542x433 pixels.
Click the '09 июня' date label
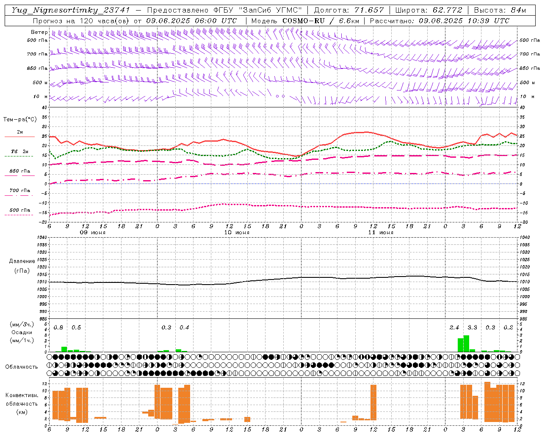coord(93,233)
